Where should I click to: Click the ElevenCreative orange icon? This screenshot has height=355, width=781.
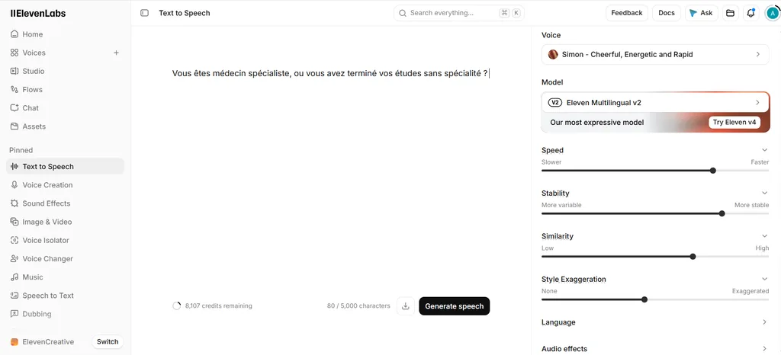(x=14, y=341)
